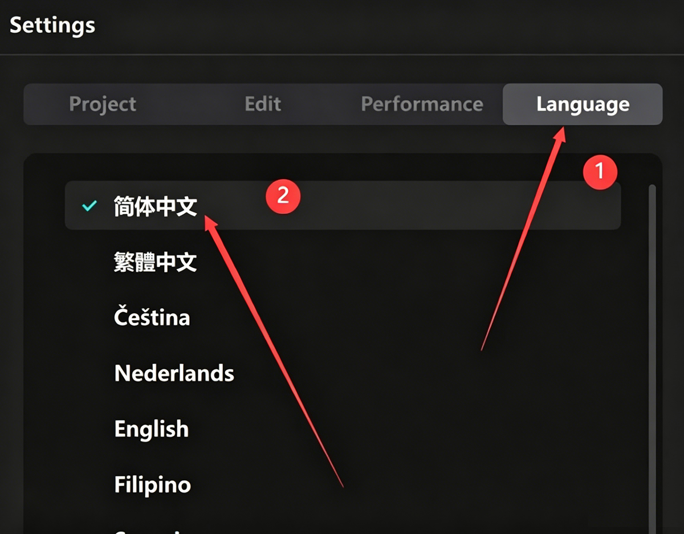This screenshot has width=684, height=534.
Task: Go to the Performance tab
Action: [x=422, y=104]
